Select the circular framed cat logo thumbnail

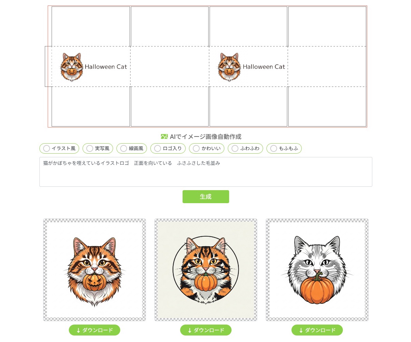(x=206, y=270)
